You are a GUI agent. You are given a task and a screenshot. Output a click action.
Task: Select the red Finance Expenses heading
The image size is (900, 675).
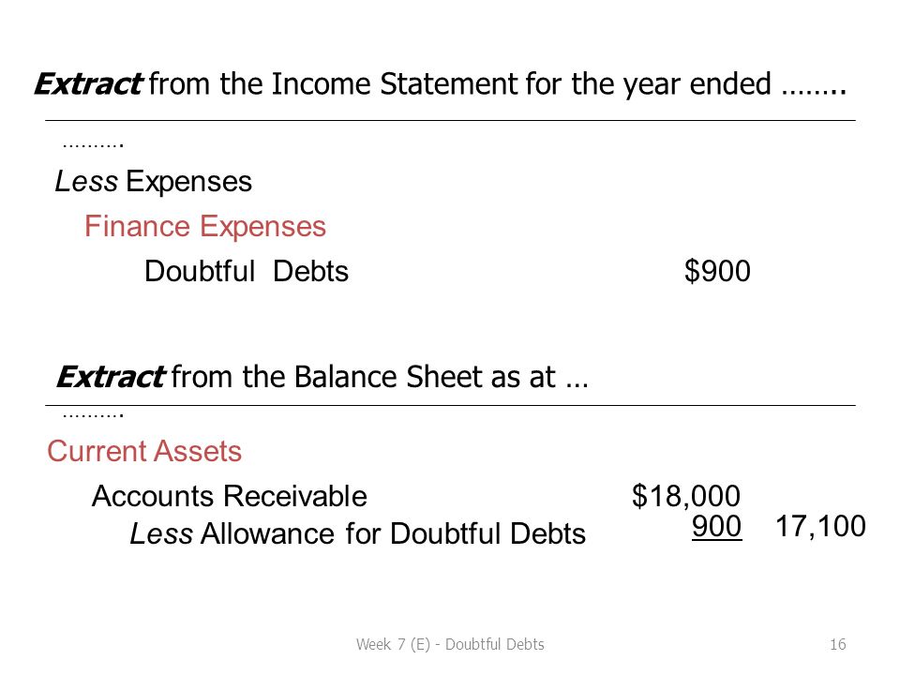click(205, 226)
